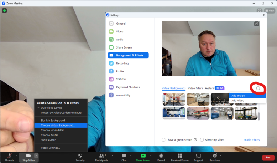The height and width of the screenshot is (163, 277).
Task: Click the Record icon
Action: coord(161,156)
